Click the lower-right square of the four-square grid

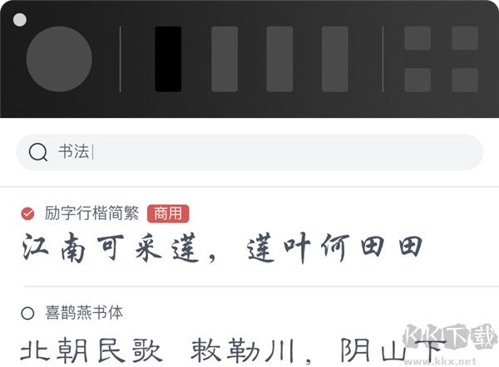pyautogui.click(x=465, y=80)
